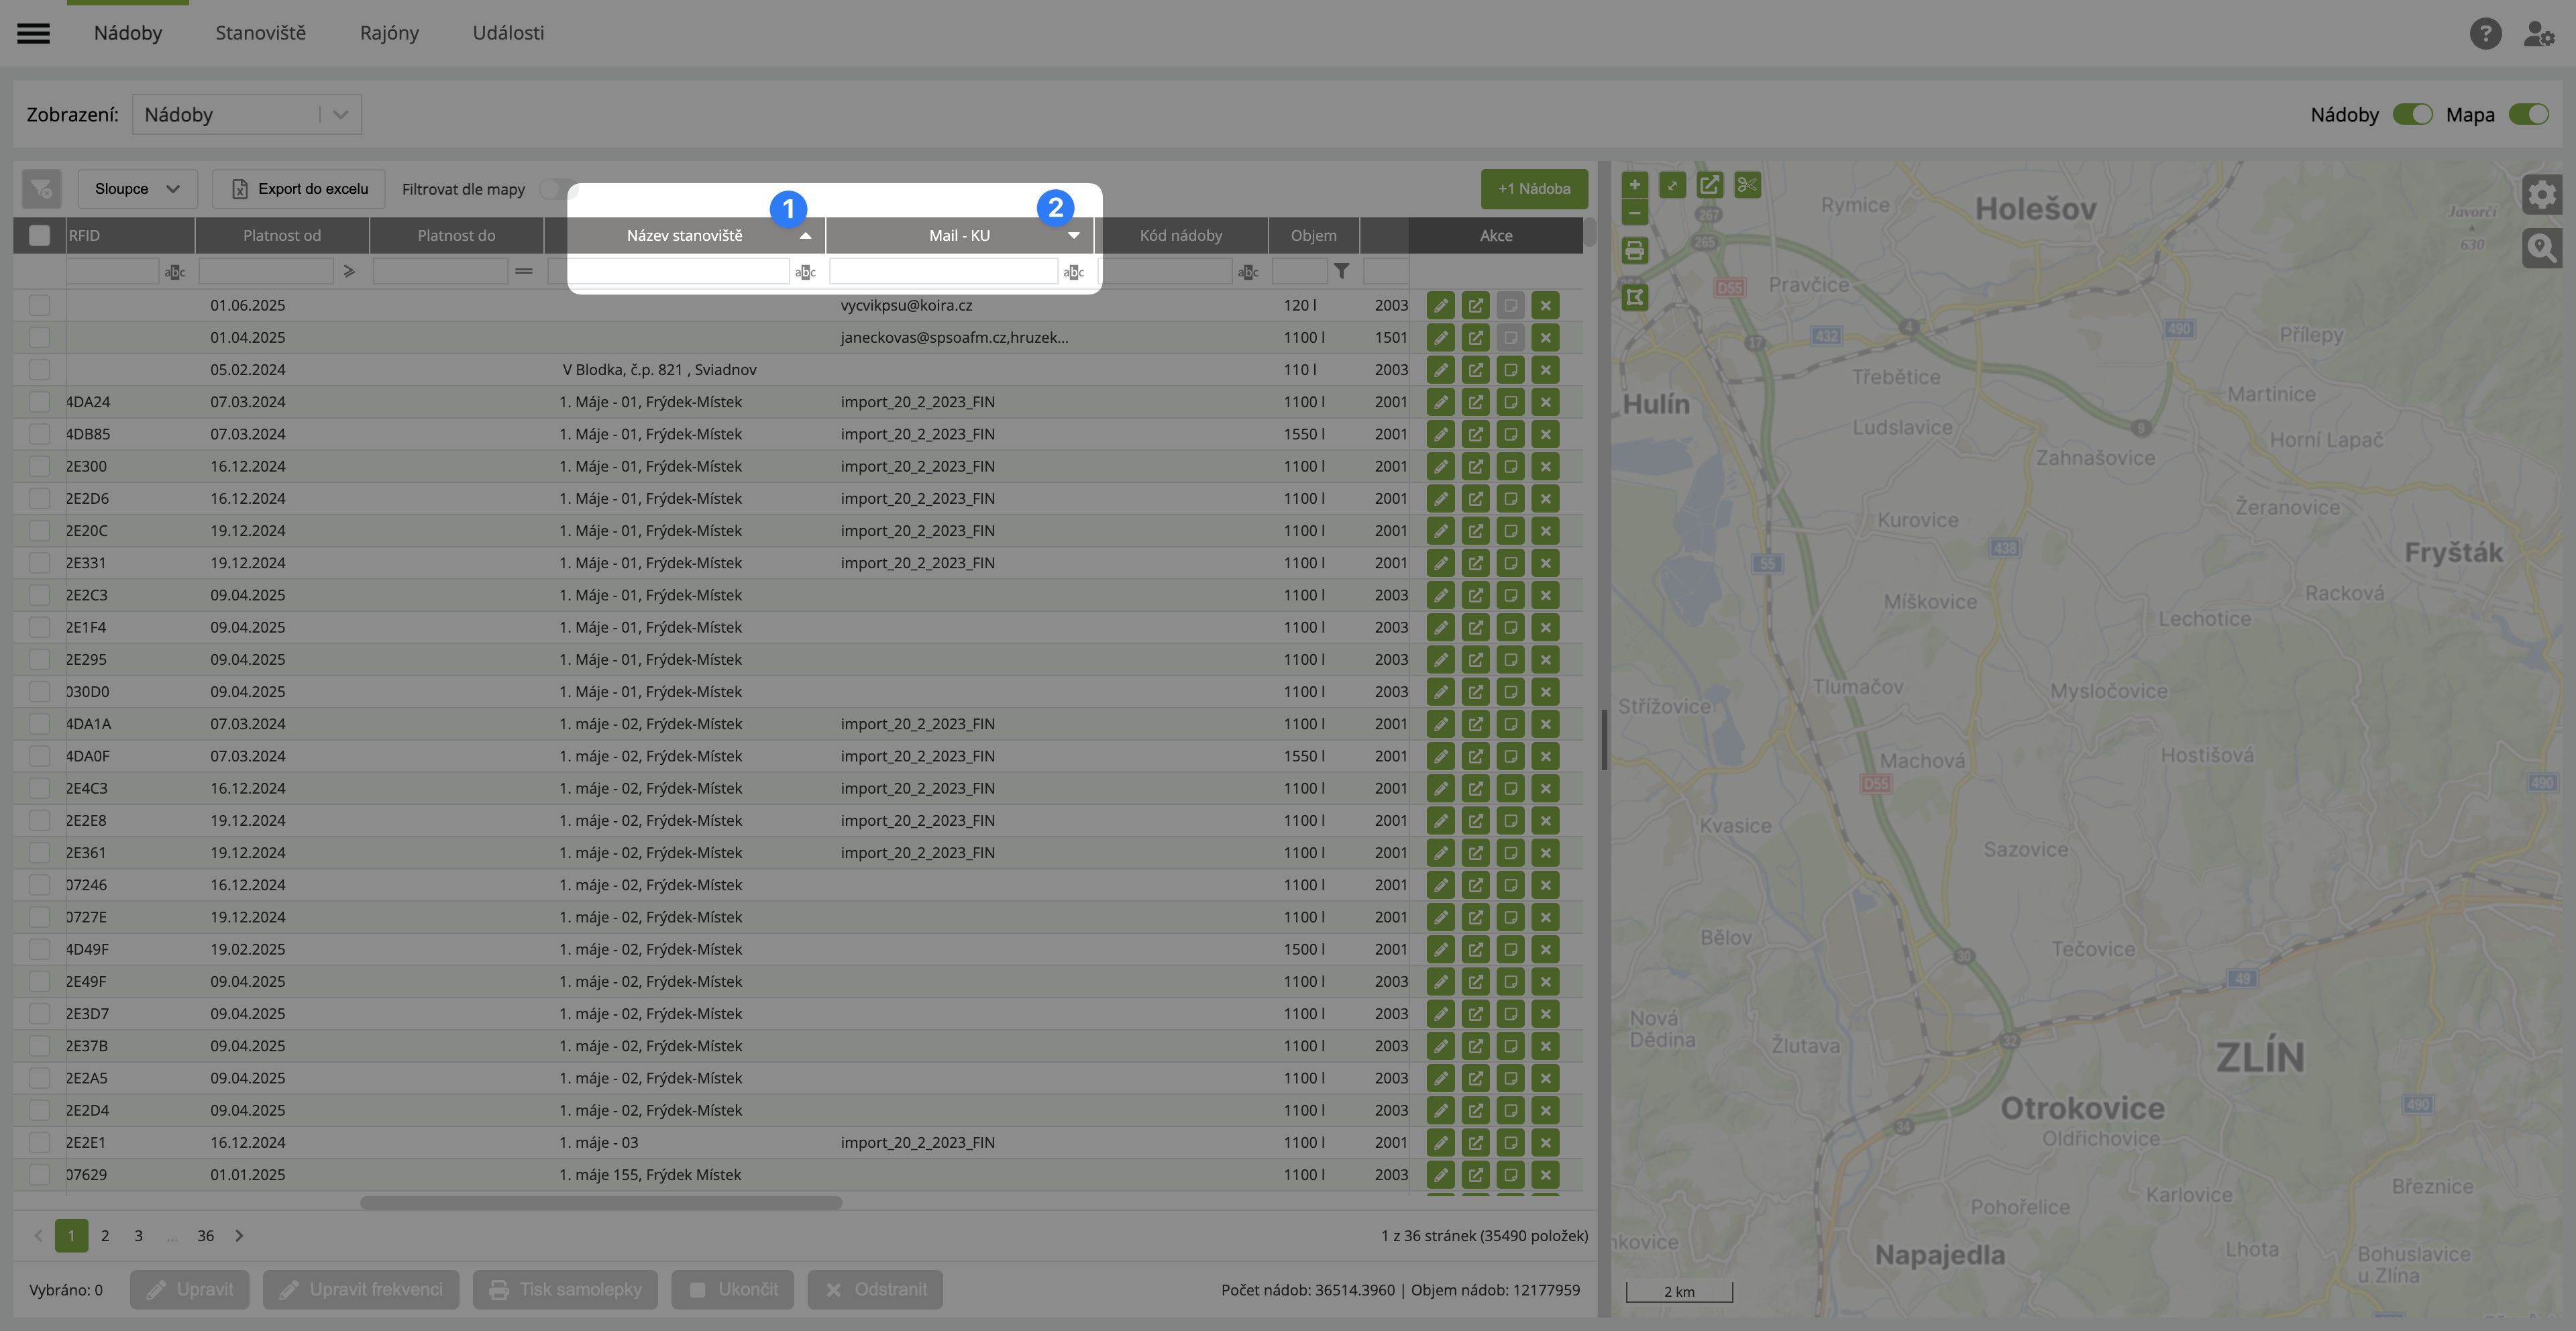Click the map print icon
This screenshot has width=2576, height=1331.
pos(1634,250)
